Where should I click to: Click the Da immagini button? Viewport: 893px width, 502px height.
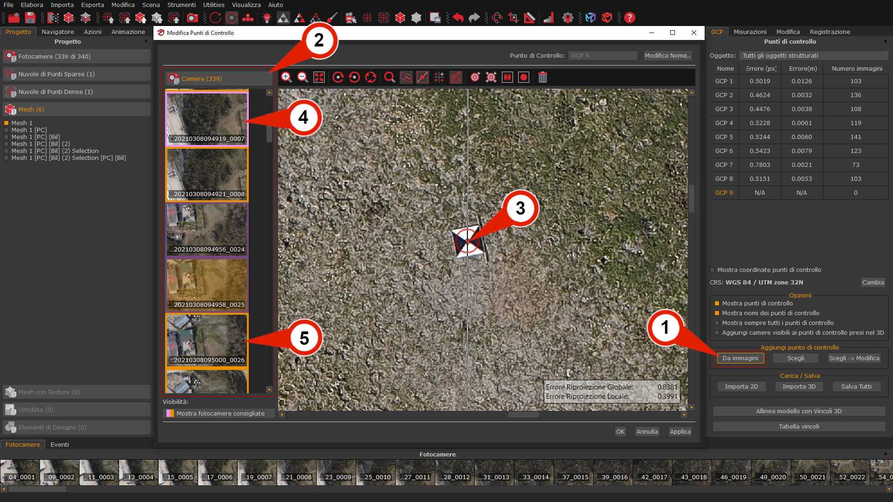pyautogui.click(x=740, y=358)
